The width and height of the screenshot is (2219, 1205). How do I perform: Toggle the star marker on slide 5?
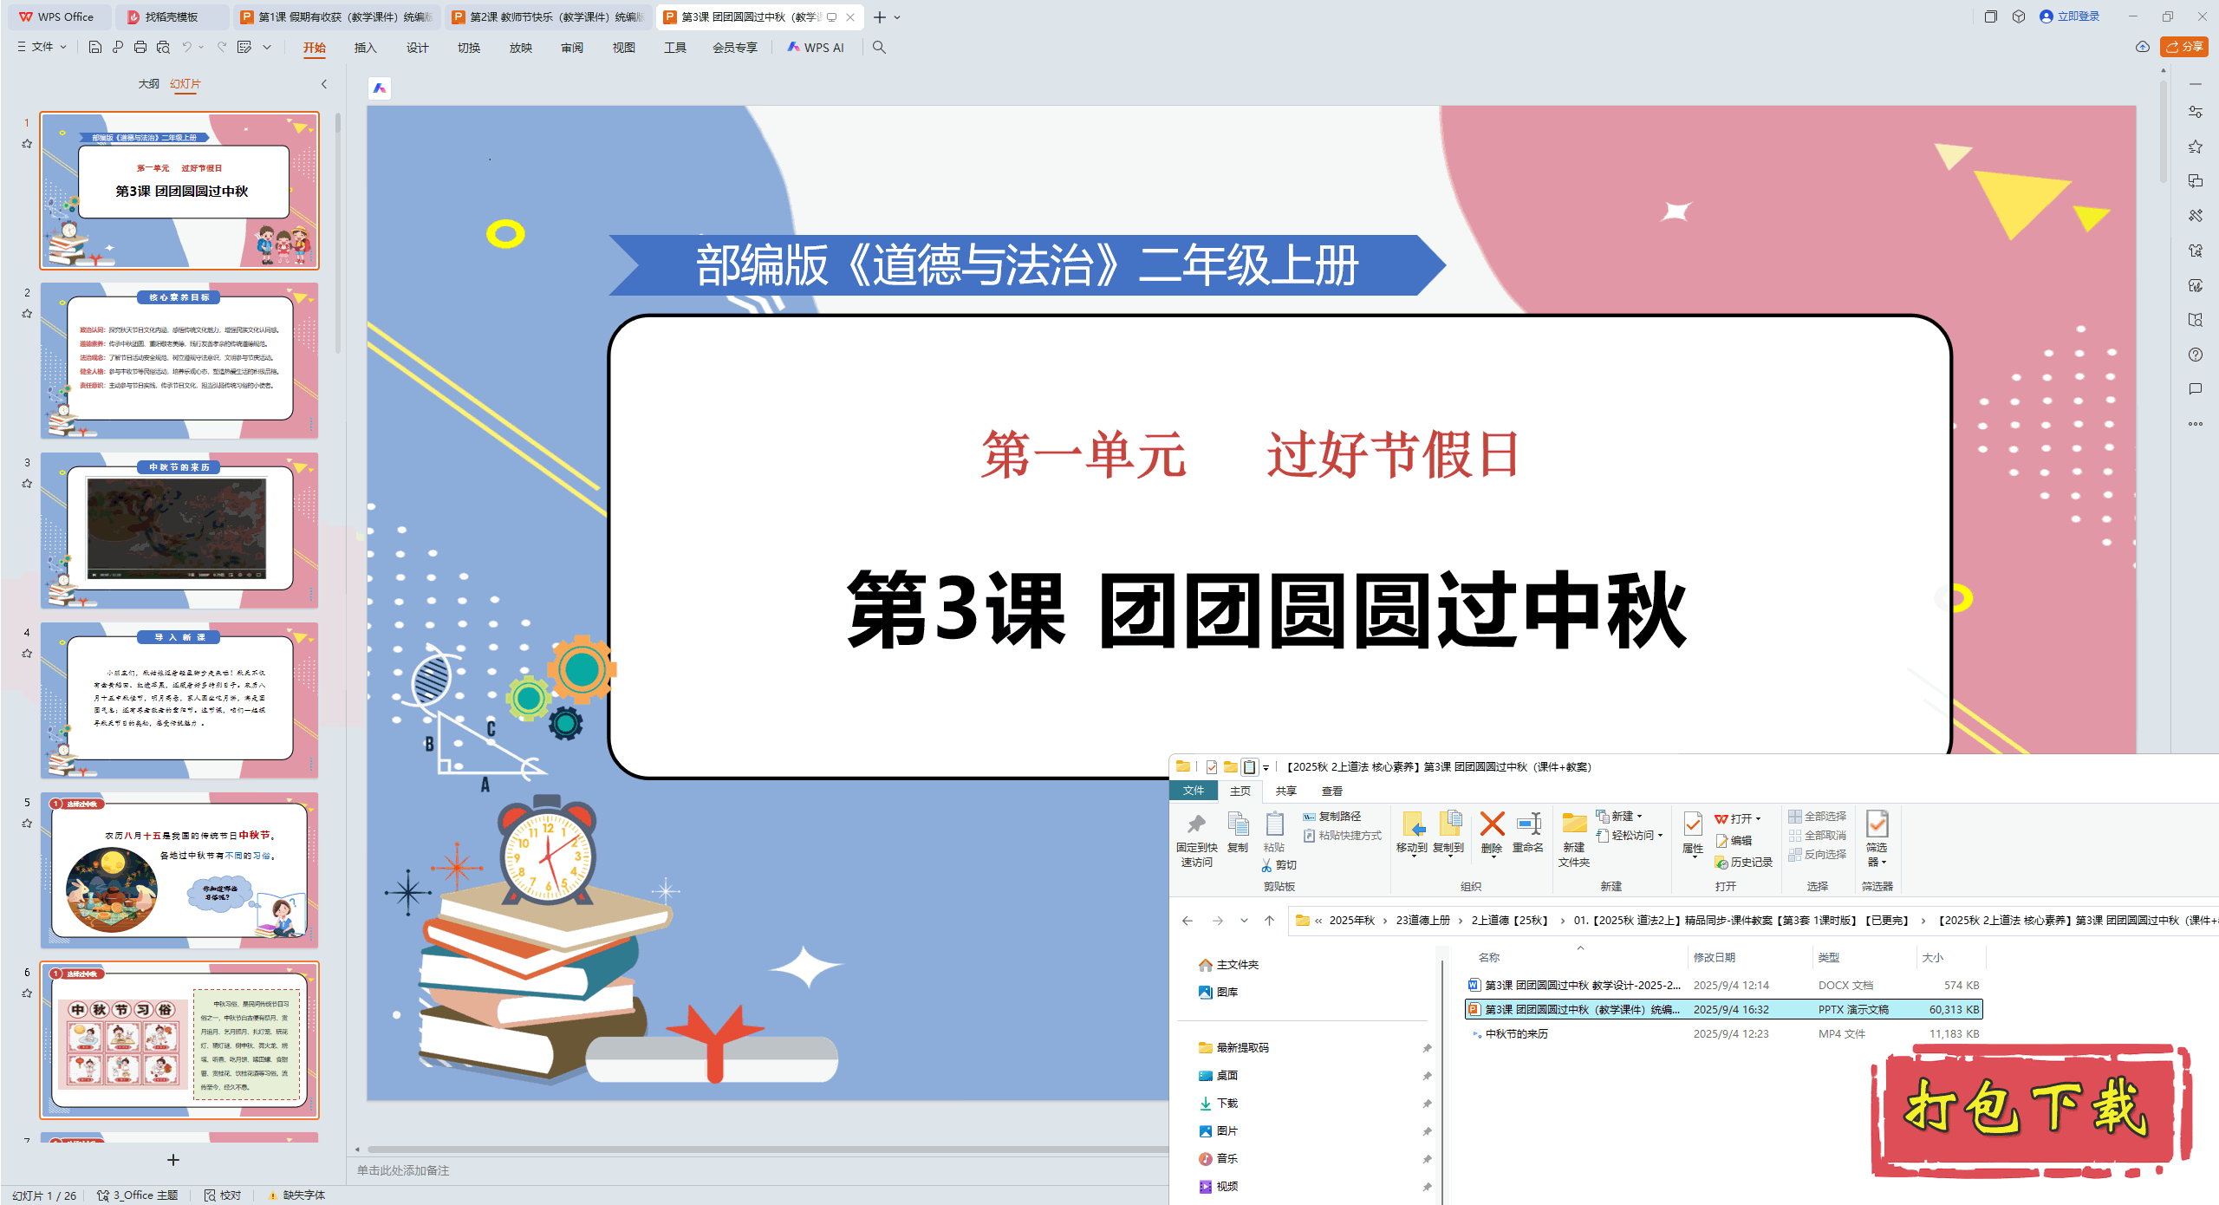(x=27, y=824)
